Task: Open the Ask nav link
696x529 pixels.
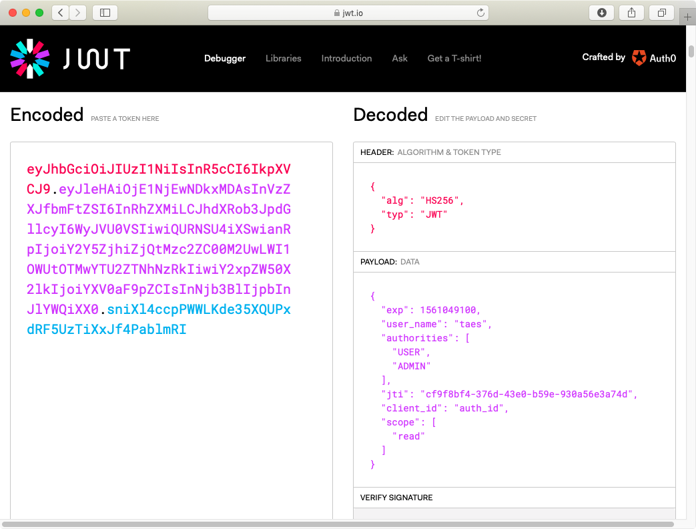Action: [x=400, y=58]
